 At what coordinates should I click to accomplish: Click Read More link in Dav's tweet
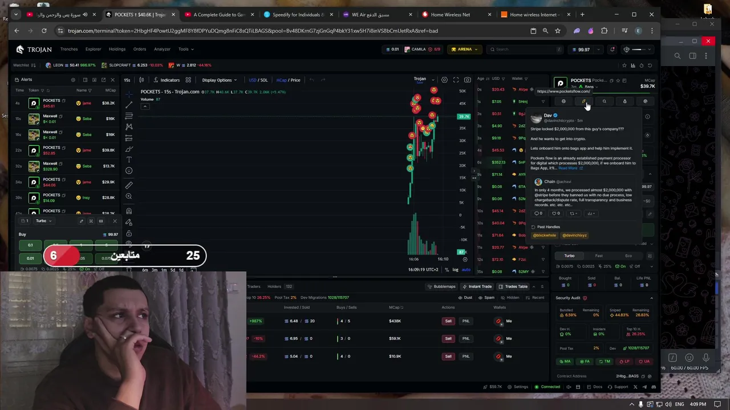coord(570,168)
